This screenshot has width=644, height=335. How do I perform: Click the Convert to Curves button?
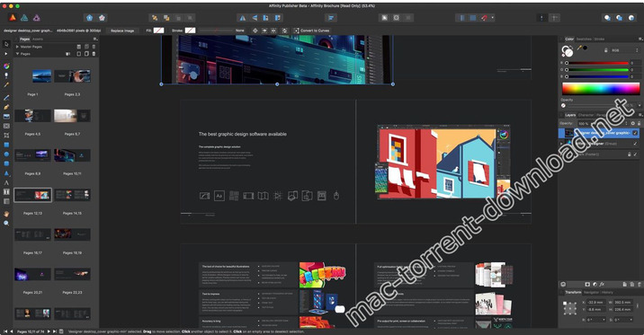point(311,31)
